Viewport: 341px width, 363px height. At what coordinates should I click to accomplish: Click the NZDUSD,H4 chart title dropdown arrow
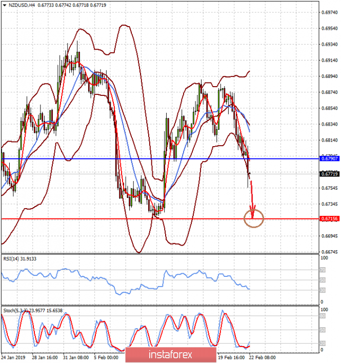5,5
